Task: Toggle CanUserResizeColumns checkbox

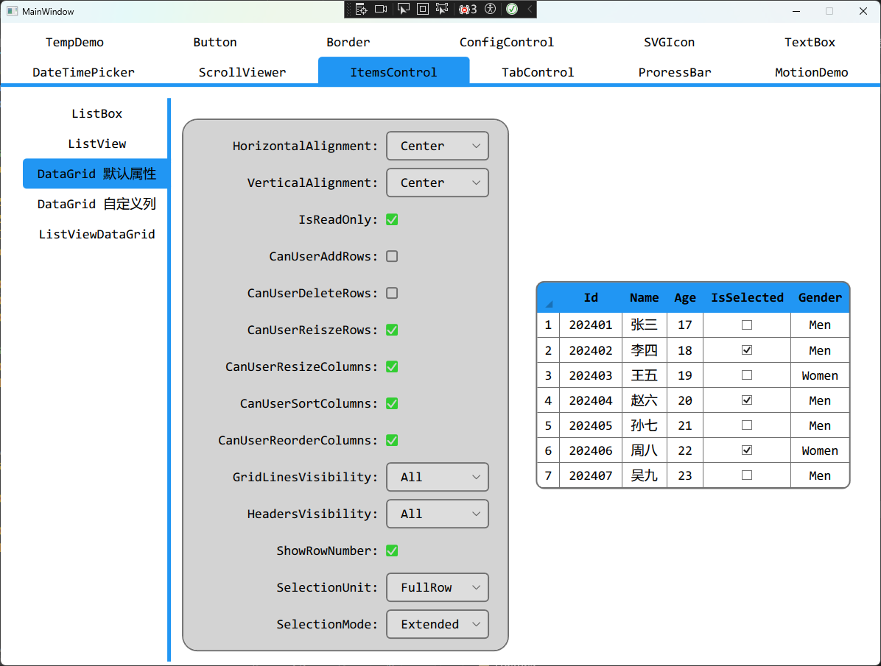Action: [392, 366]
